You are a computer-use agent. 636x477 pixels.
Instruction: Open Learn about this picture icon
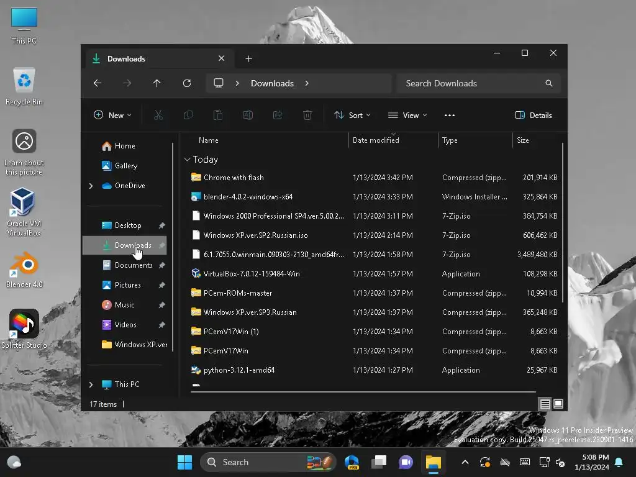click(x=24, y=152)
